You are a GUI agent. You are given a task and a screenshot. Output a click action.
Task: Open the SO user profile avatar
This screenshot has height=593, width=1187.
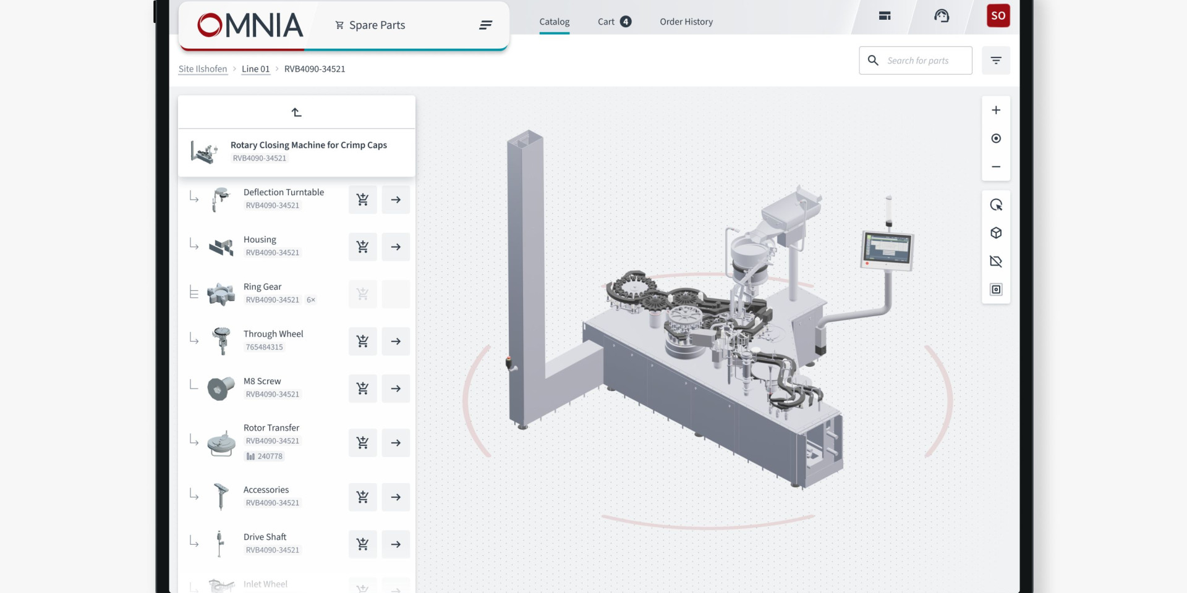click(x=998, y=16)
